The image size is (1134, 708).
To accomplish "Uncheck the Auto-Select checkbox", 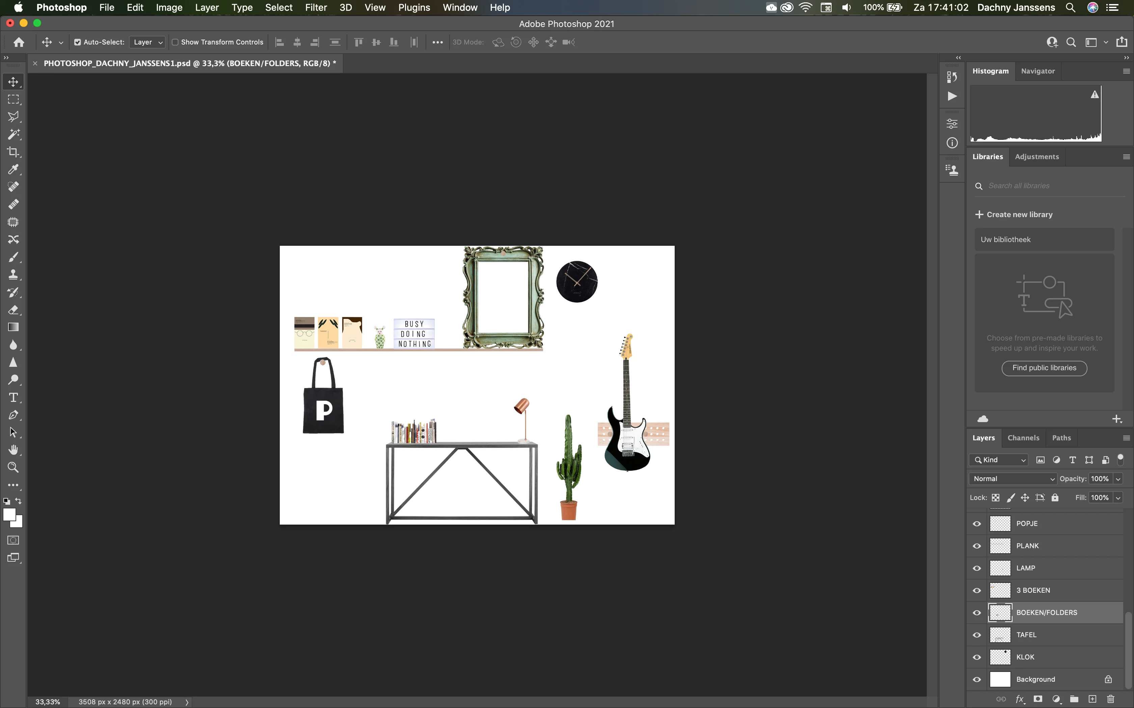I will click(78, 42).
